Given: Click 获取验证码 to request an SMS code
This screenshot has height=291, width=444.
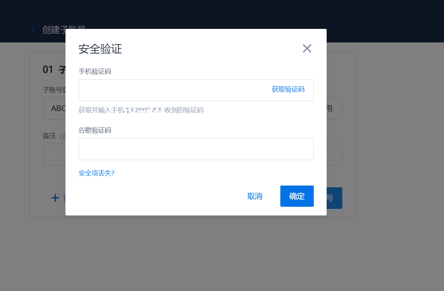Looking at the screenshot, I should [x=288, y=89].
